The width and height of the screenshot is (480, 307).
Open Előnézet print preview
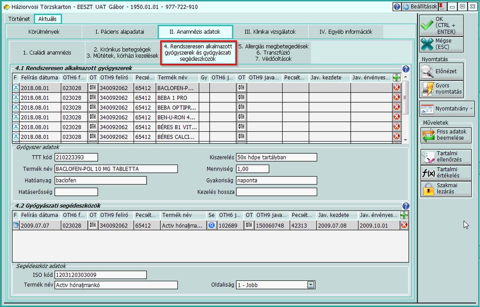[442, 71]
